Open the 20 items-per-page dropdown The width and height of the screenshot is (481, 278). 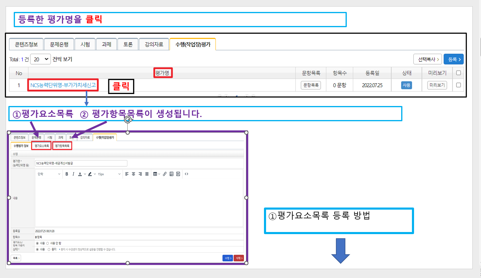point(40,59)
